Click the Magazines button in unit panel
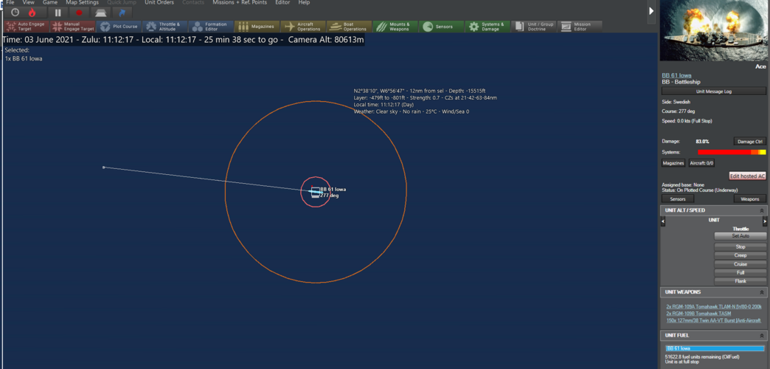 (x=673, y=163)
